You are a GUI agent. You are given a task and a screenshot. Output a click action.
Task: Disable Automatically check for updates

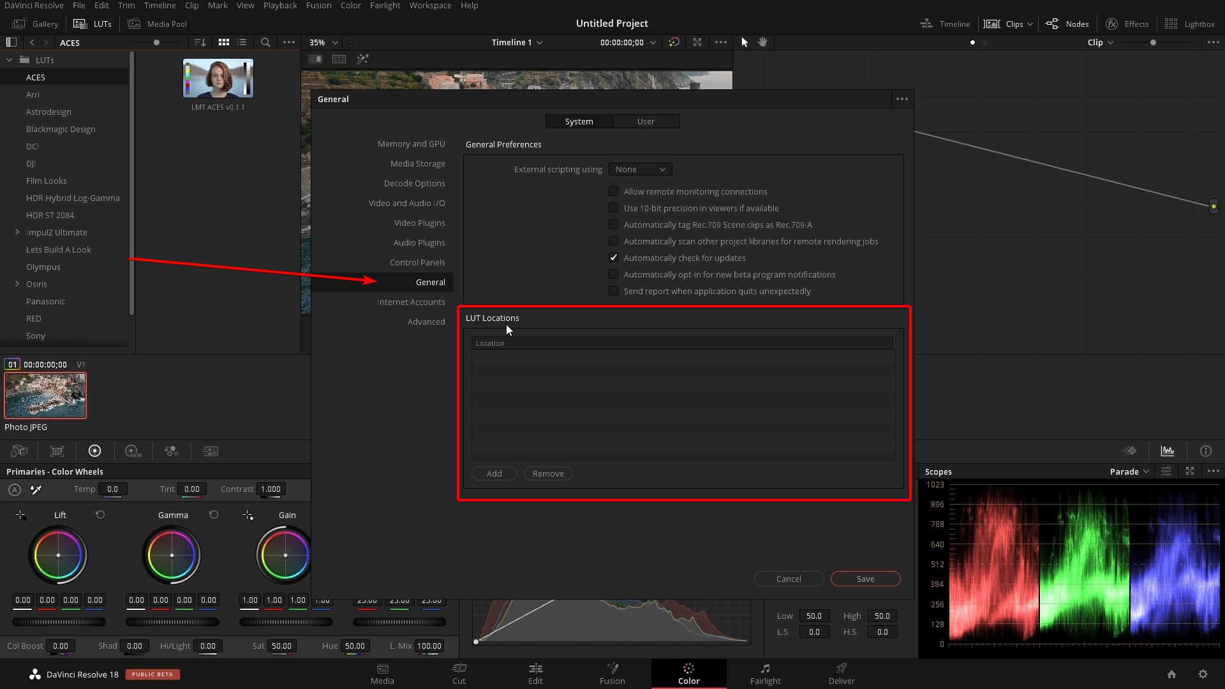pyautogui.click(x=613, y=257)
